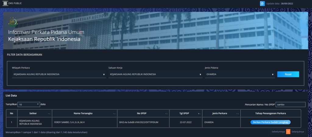The image size is (312, 137).
Task: Go to the Sebelumnya page
Action: click(278, 132)
